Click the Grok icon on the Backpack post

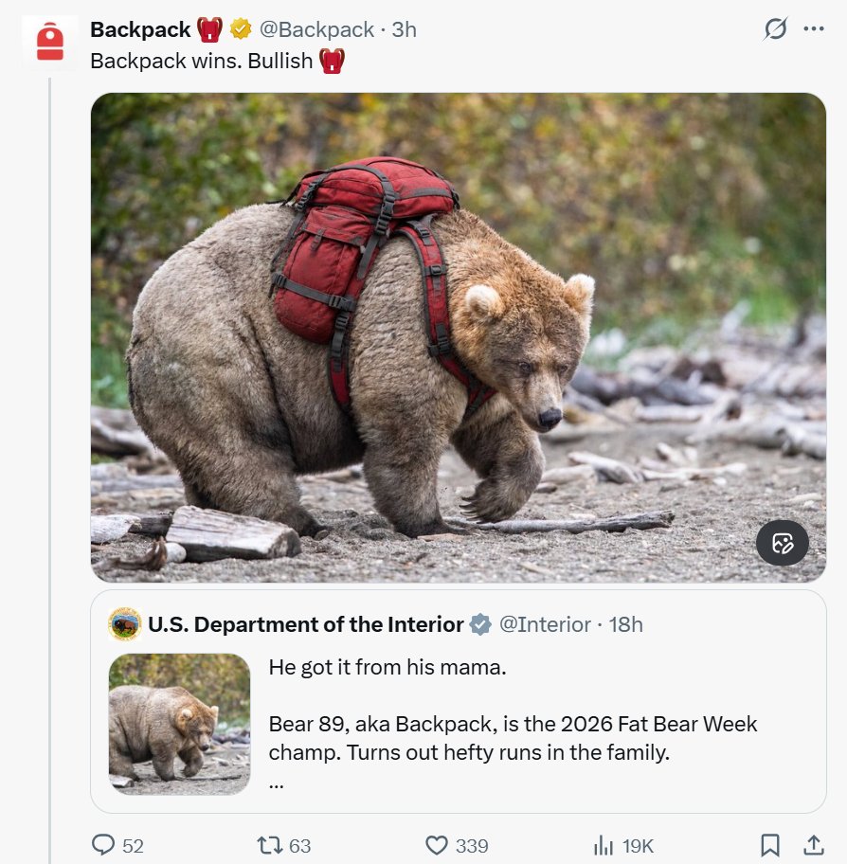(775, 28)
